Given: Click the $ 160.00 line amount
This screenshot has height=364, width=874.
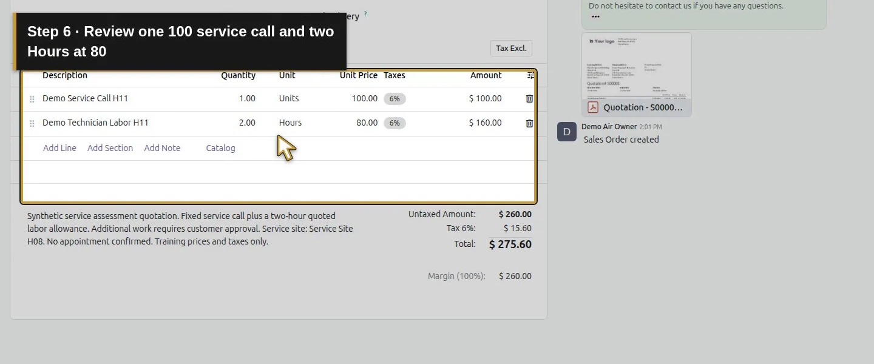Looking at the screenshot, I should pyautogui.click(x=485, y=123).
